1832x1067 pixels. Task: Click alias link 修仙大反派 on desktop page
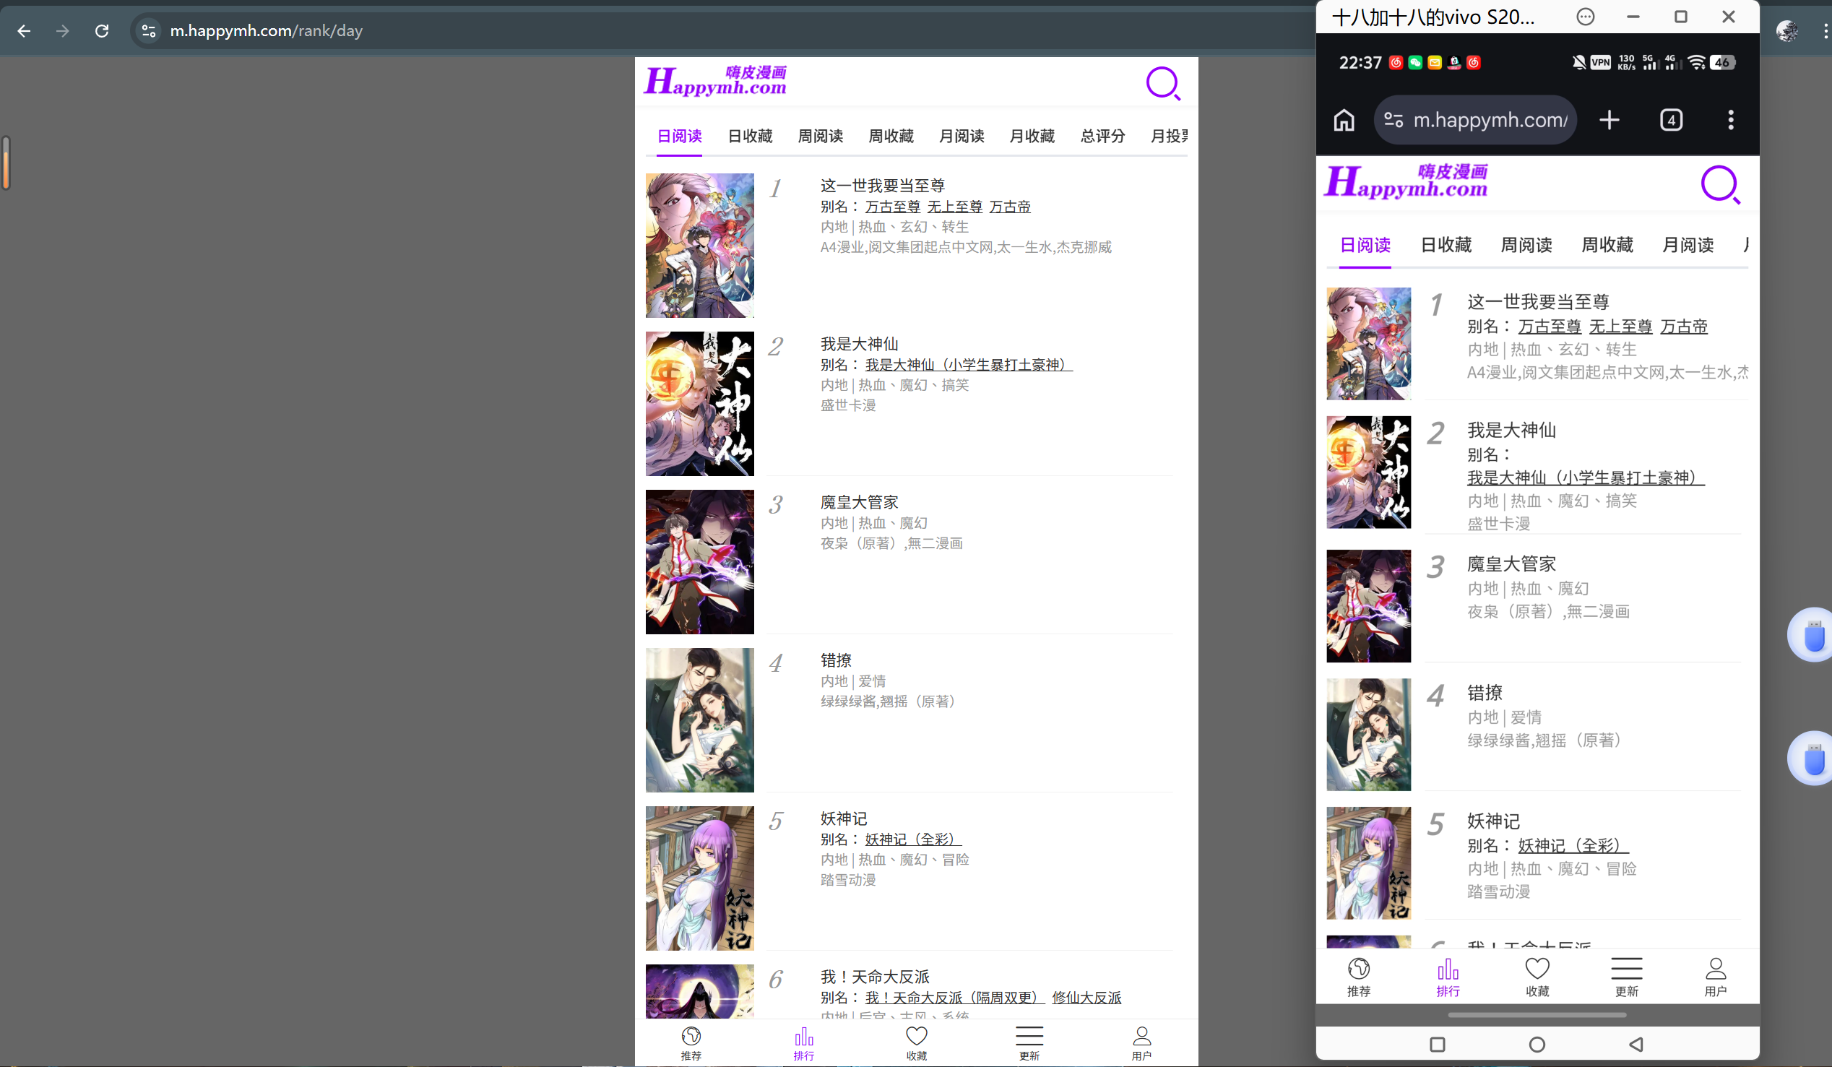click(1086, 997)
